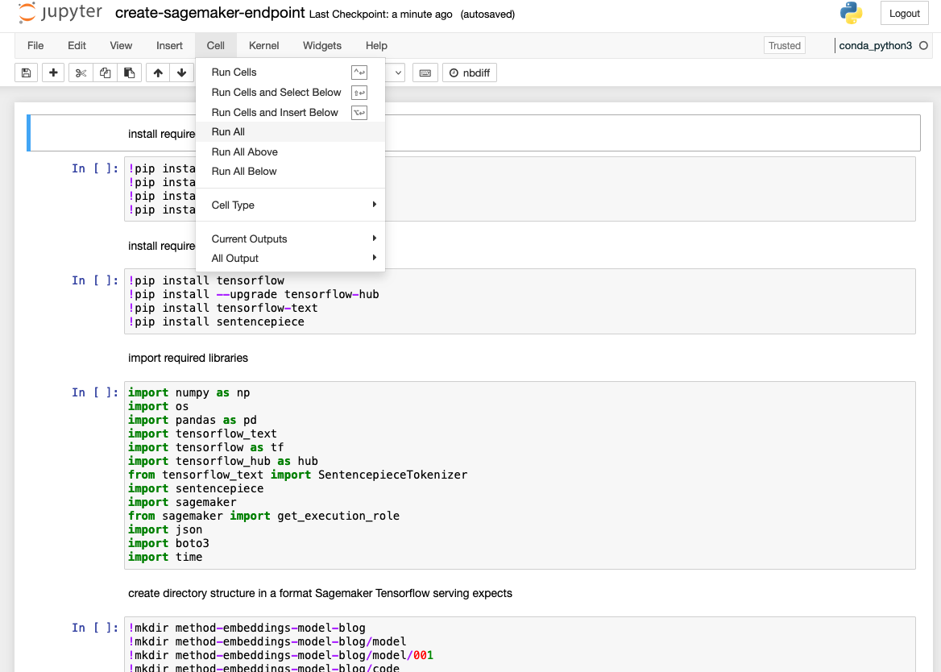Image resolution: width=941 pixels, height=672 pixels.
Task: Click the nbdiff button
Action: pyautogui.click(x=470, y=73)
